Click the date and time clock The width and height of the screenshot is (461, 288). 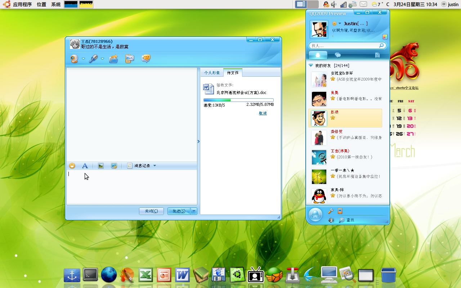[415, 4]
